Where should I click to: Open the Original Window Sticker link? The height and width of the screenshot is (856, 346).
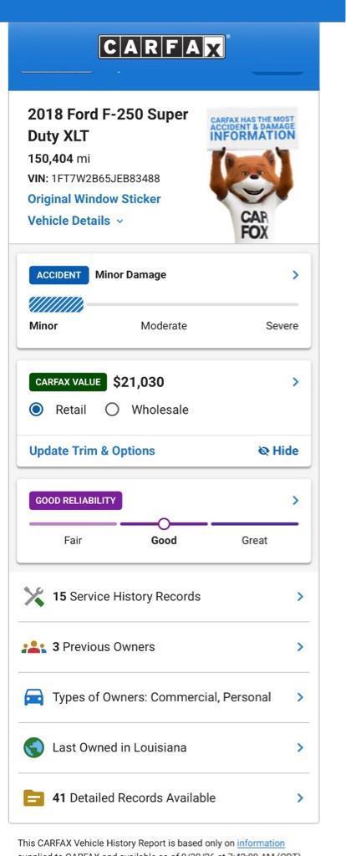click(x=94, y=199)
